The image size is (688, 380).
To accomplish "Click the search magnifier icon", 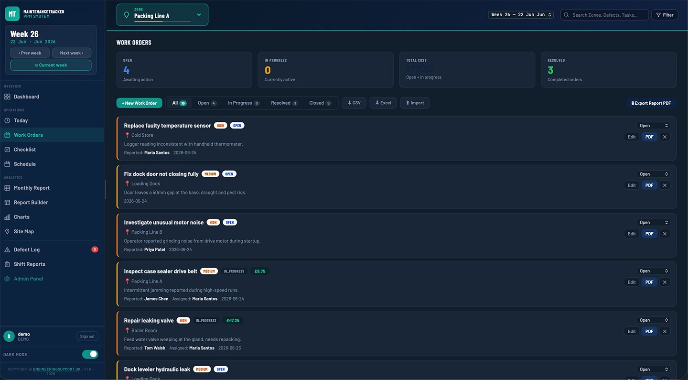I will pyautogui.click(x=567, y=15).
